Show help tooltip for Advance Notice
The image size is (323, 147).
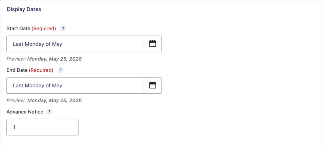49,112
